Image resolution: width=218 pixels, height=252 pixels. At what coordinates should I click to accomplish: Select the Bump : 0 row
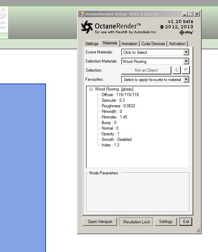(109, 123)
